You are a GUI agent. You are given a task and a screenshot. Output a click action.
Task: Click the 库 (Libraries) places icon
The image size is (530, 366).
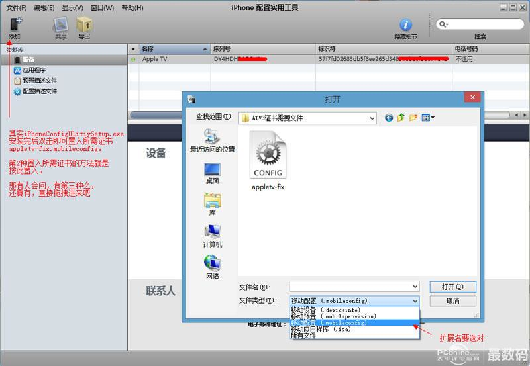212,204
